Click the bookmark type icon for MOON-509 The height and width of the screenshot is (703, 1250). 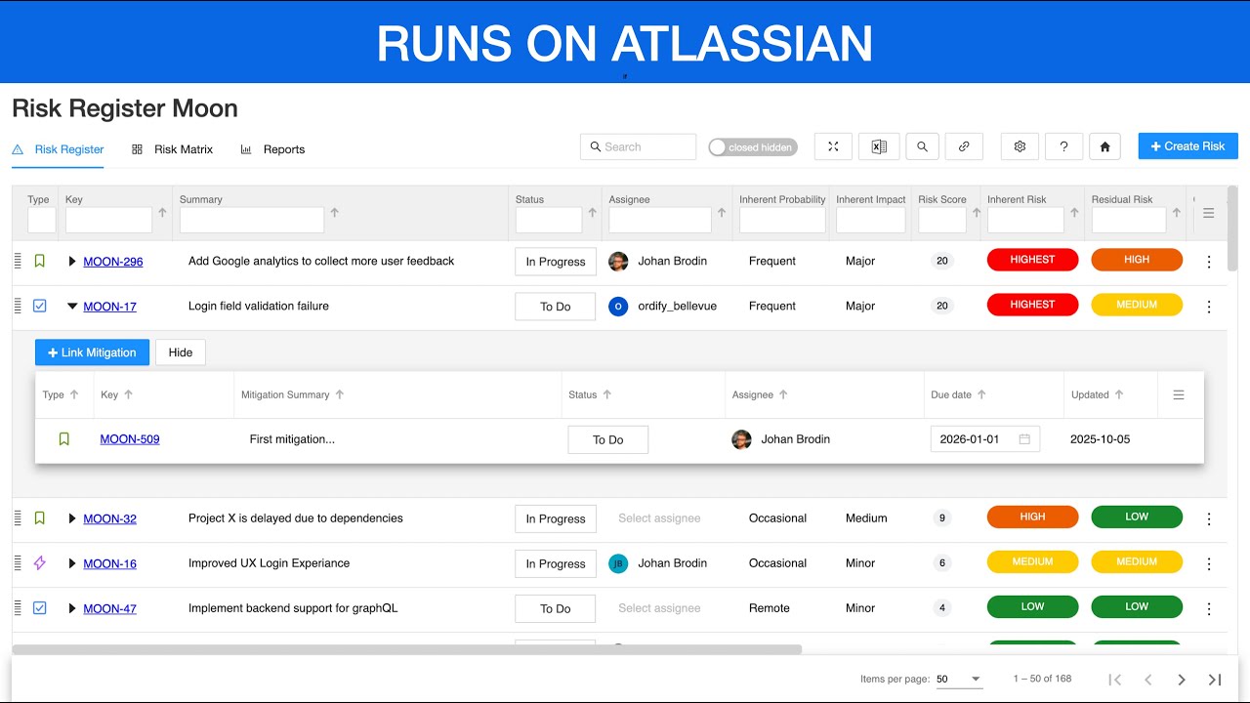click(x=64, y=439)
